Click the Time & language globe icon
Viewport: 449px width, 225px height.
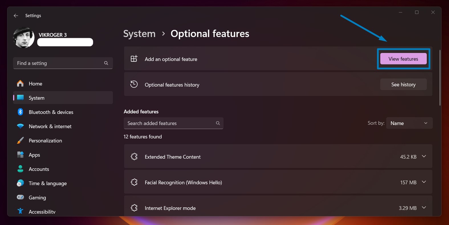(x=21, y=183)
